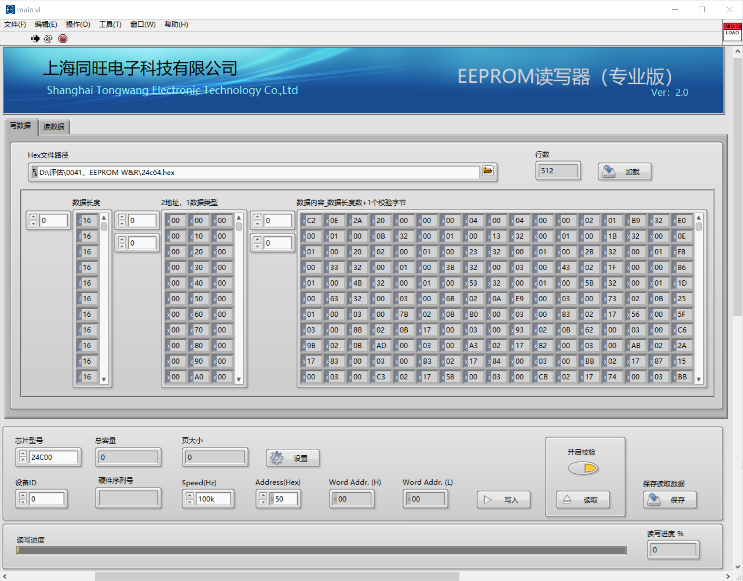The image size is (743, 581).
Task: Click the 写入 write button
Action: [x=503, y=500]
